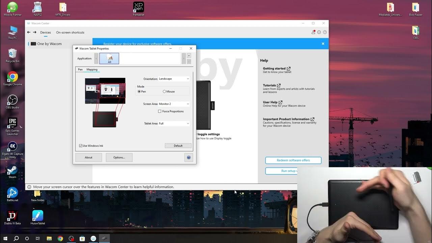Open Mediatek_Univers desktop icon

pos(390,9)
